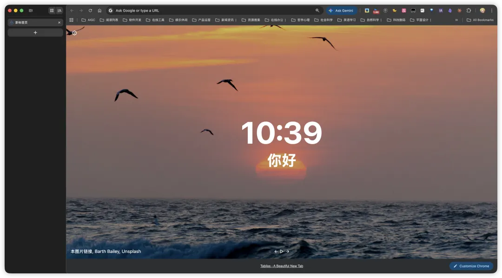Open the gray circular extension icon

tap(385, 11)
